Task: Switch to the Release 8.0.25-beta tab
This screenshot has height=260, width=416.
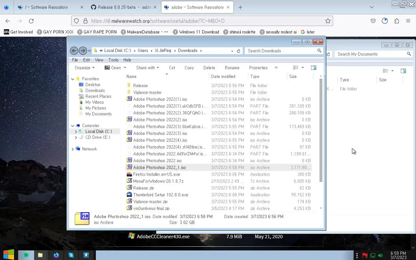Action: [124, 7]
